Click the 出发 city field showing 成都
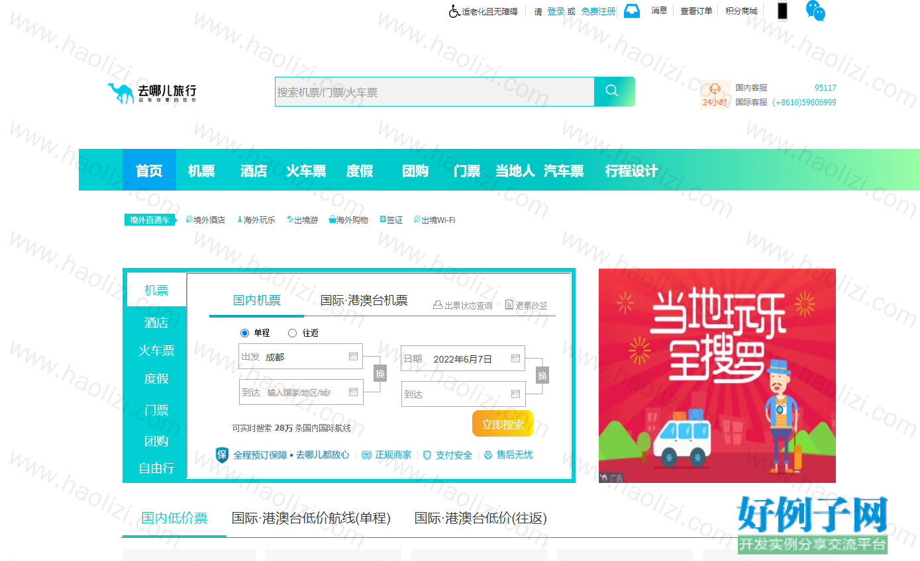920x561 pixels. [x=301, y=357]
